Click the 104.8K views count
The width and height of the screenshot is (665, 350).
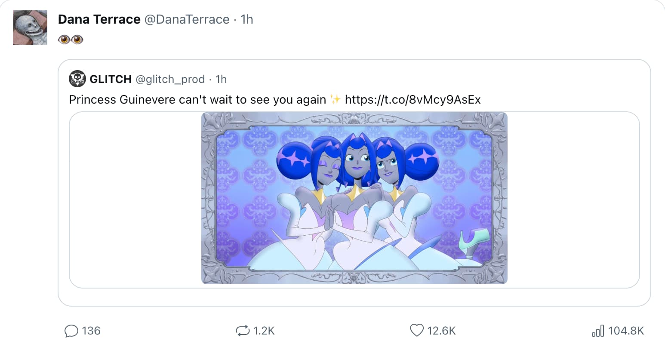(x=626, y=331)
